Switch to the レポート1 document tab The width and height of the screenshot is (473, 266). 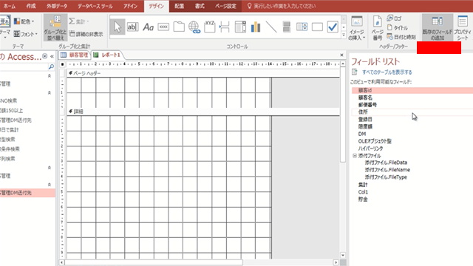(107, 55)
